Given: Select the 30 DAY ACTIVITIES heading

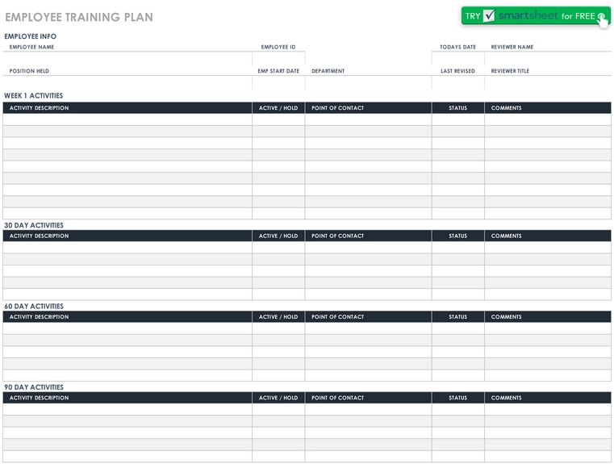Looking at the screenshot, I should coord(34,225).
